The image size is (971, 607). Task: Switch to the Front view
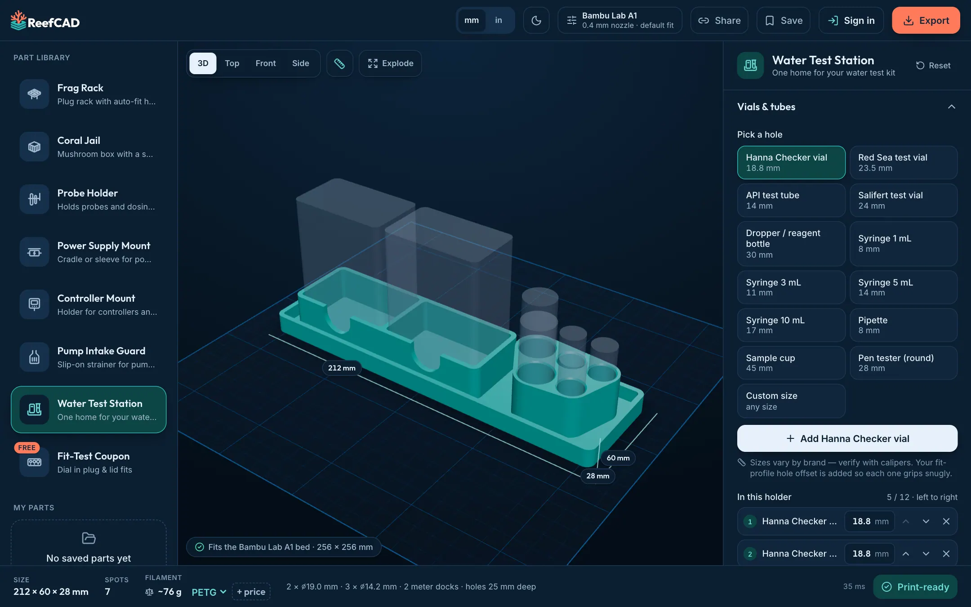(266, 63)
